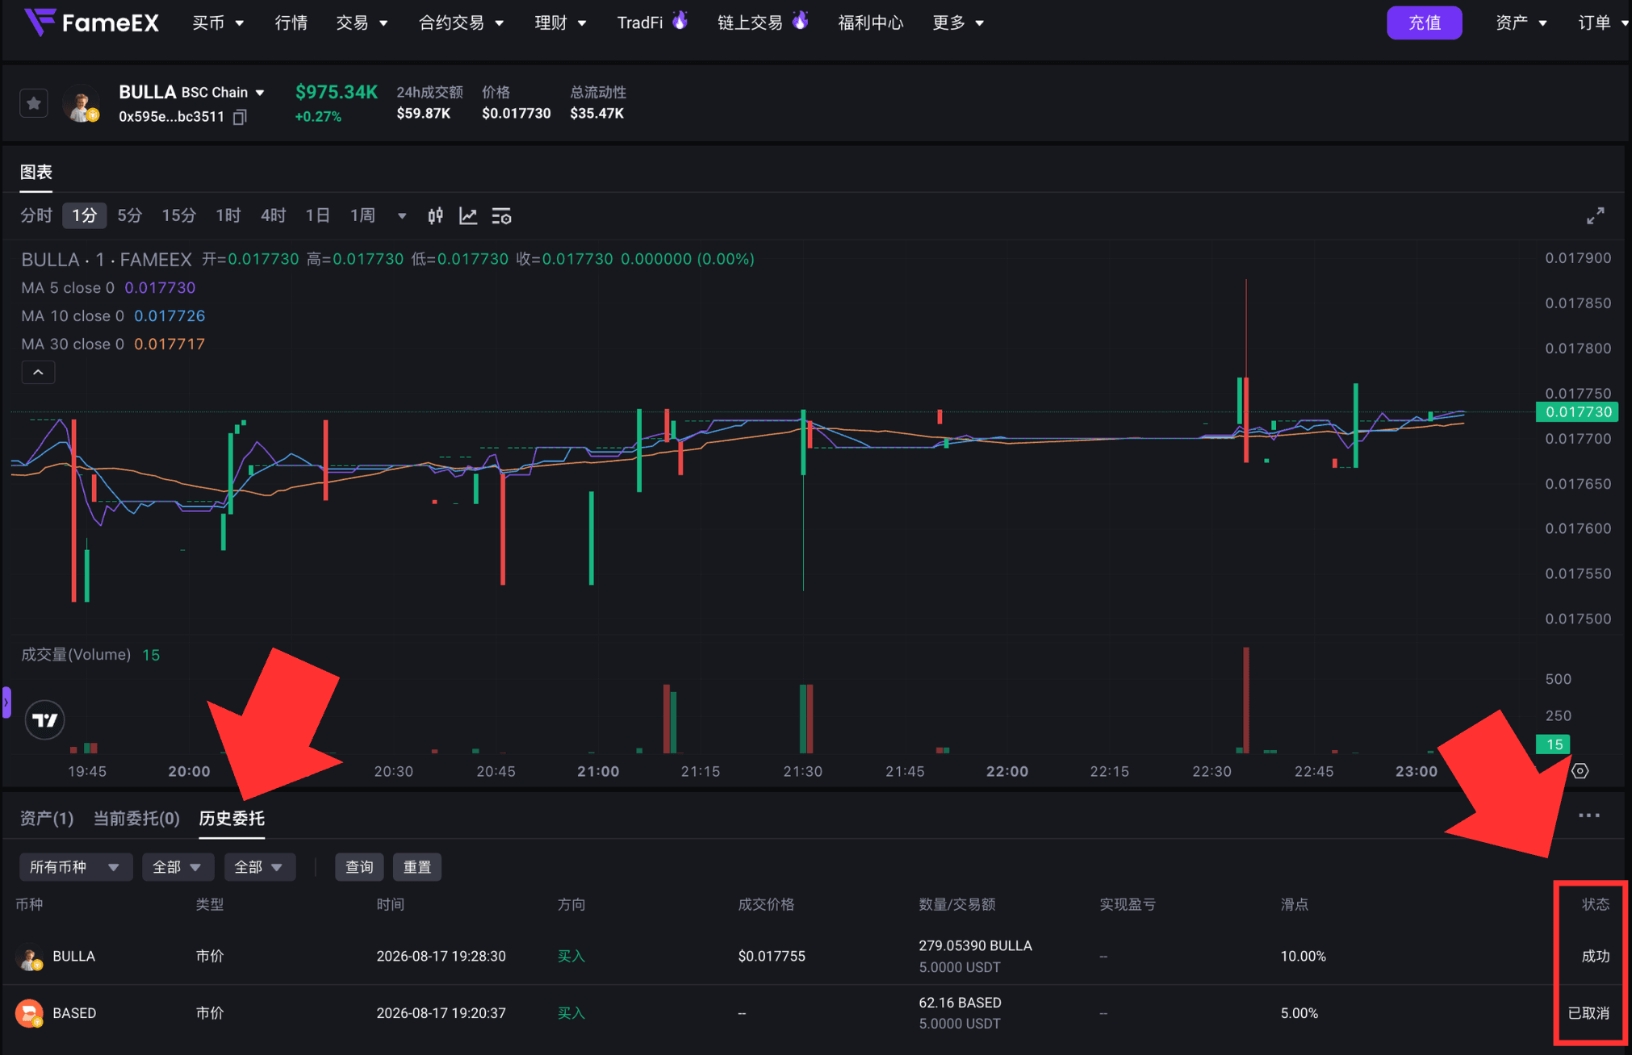Go to 链上交易 section
Screen dimensions: 1632x1055
pos(750,23)
